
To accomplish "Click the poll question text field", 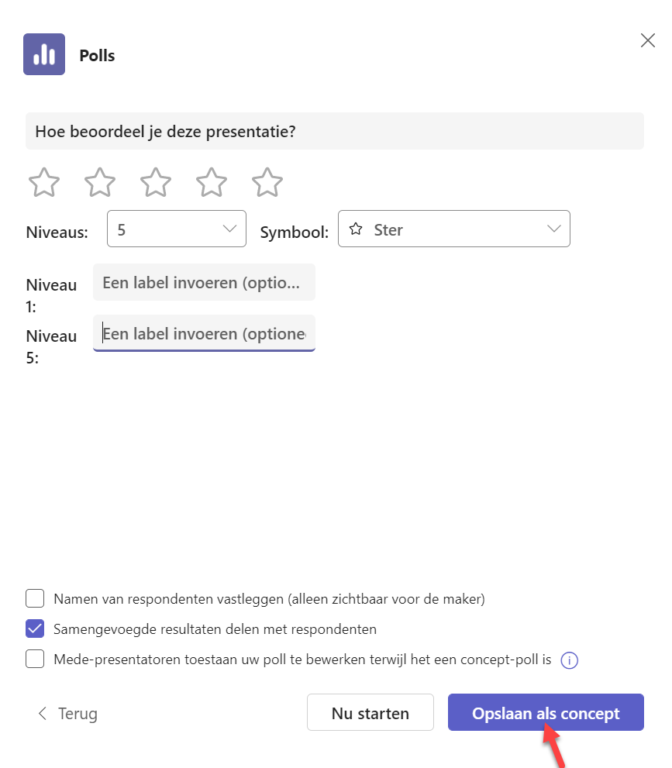I will coord(335,131).
